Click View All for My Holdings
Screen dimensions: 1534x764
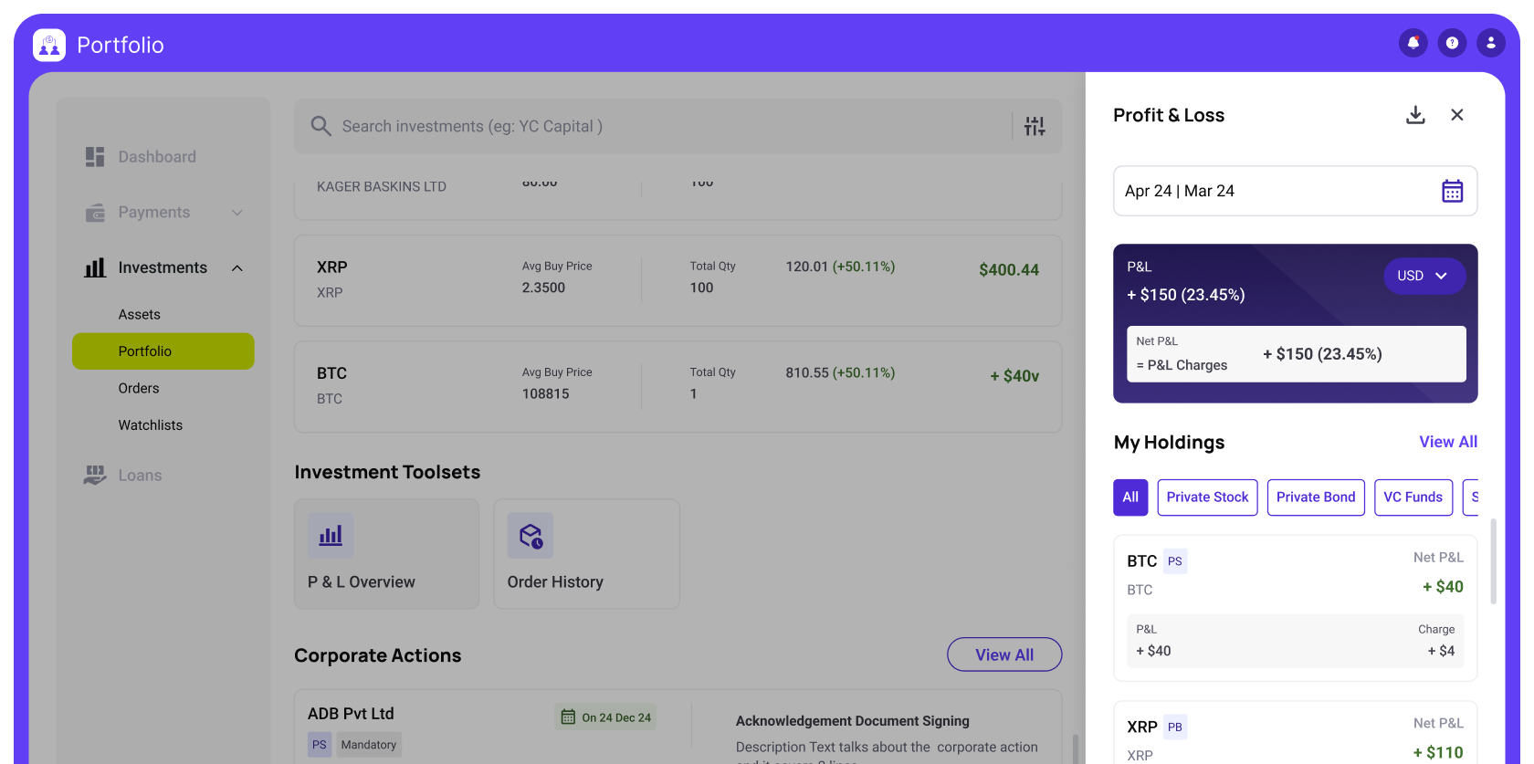click(1448, 442)
